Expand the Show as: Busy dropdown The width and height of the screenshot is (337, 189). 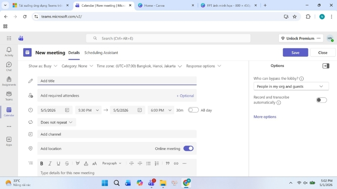pos(43,66)
